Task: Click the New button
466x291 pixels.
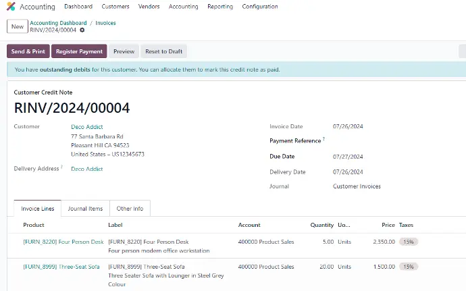Action: click(x=18, y=26)
